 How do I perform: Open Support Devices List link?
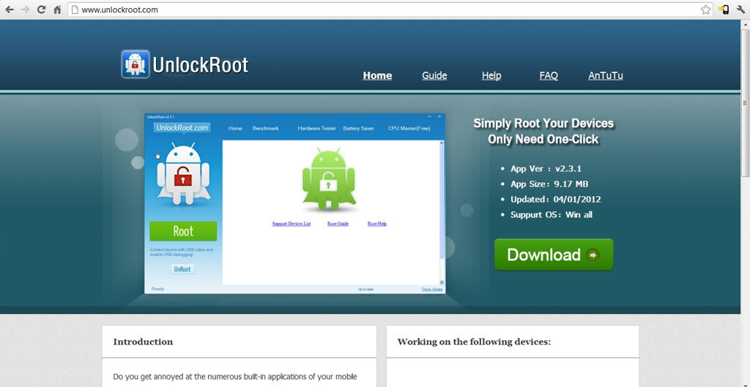pyautogui.click(x=292, y=224)
